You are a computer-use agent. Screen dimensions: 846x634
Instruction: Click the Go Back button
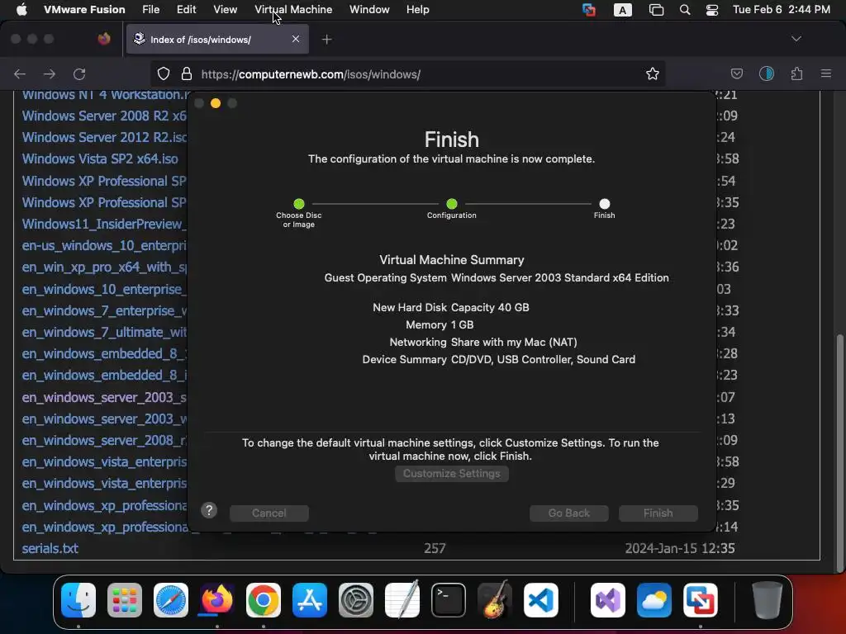tap(568, 513)
